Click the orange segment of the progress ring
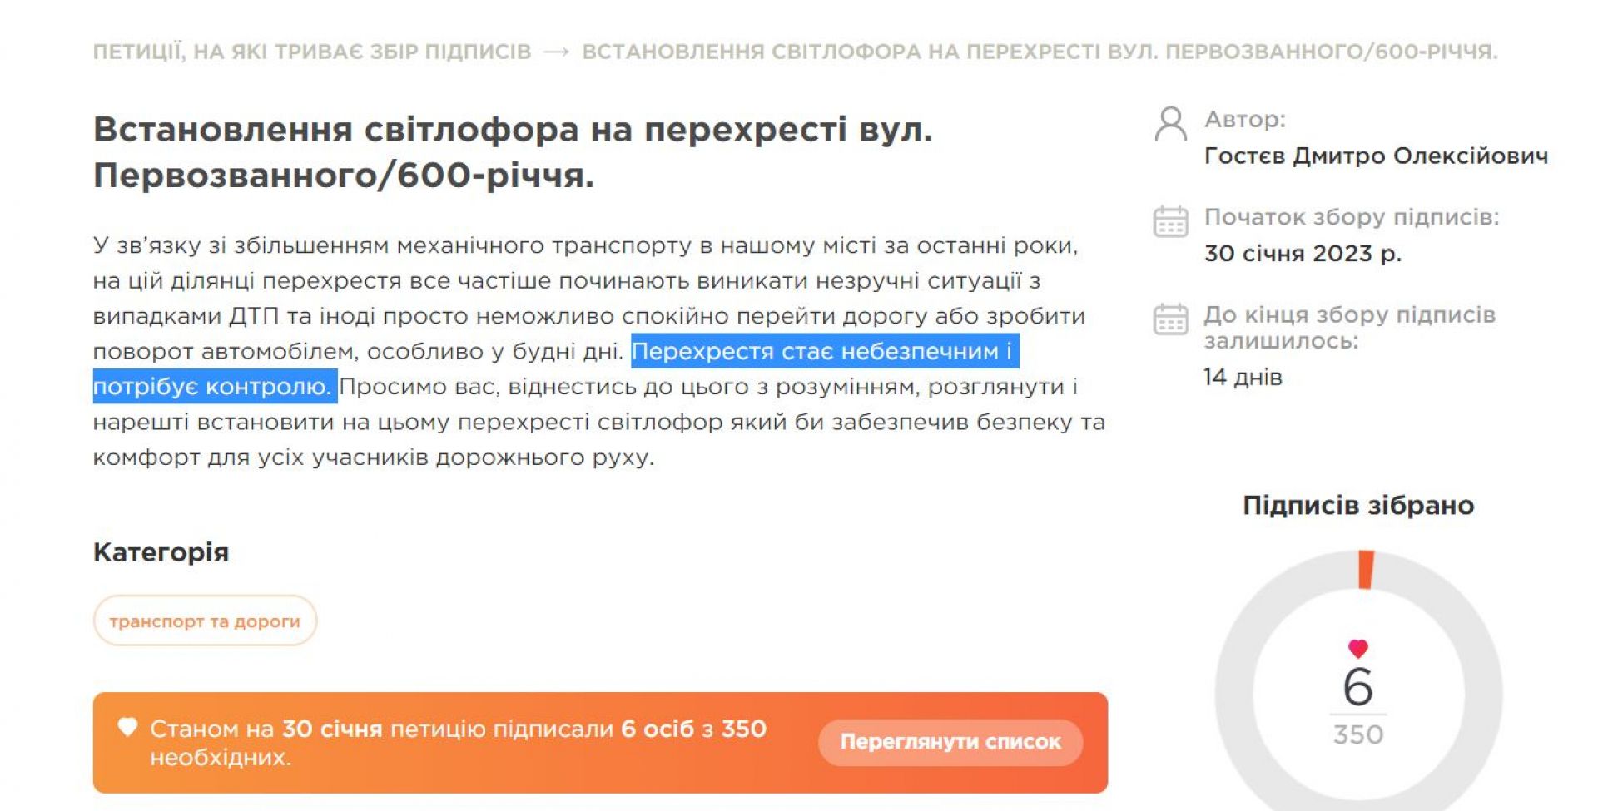1598x811 pixels. coord(1366,569)
